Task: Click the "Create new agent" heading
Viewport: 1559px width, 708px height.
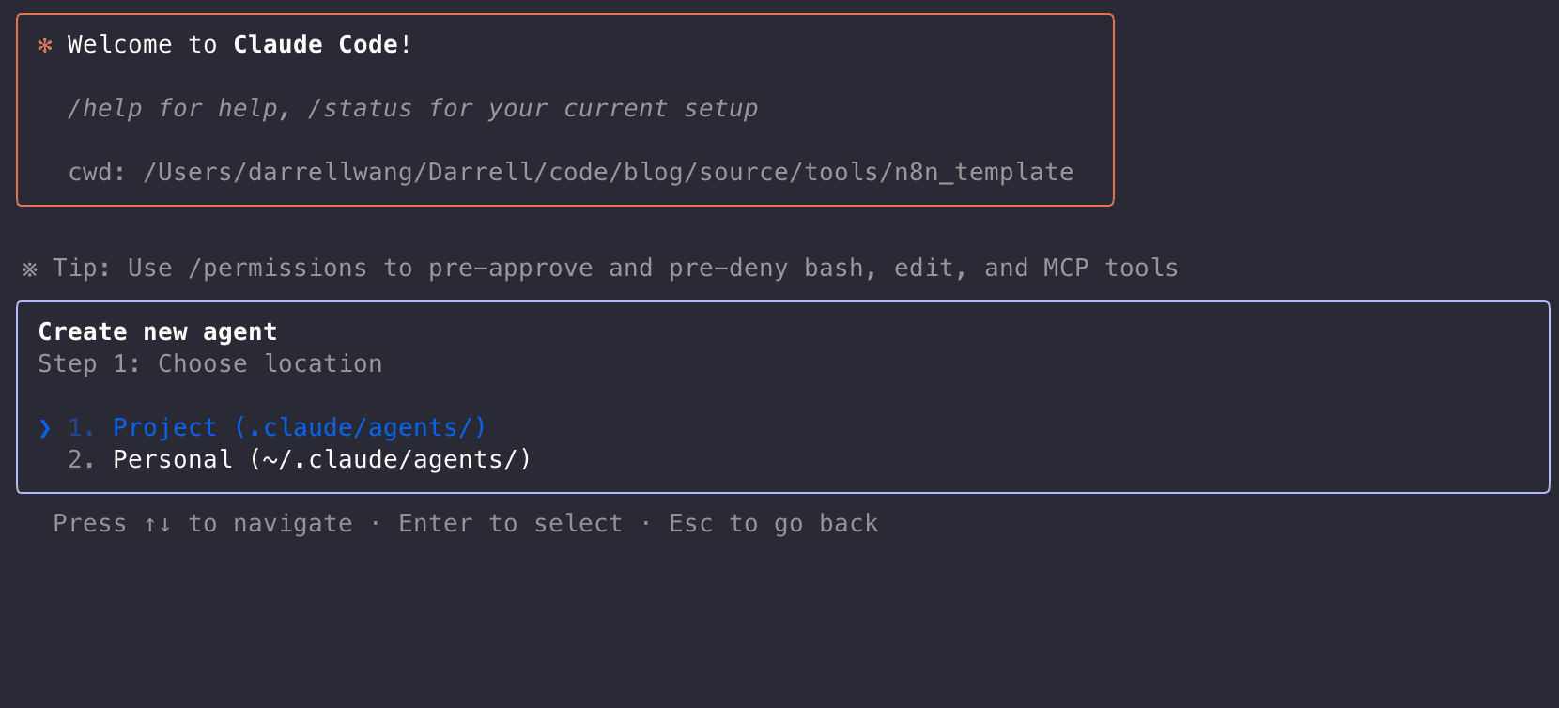Action: click(158, 332)
